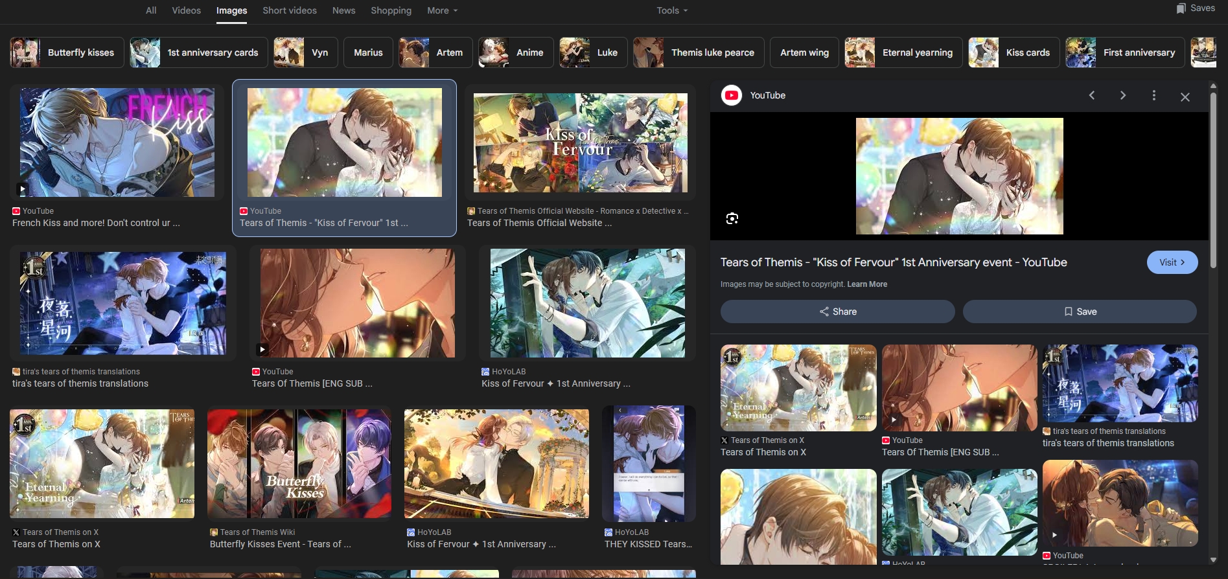Filter by Eternal yearning chip
Viewport: 1228px width, 579px height.
click(x=903, y=52)
